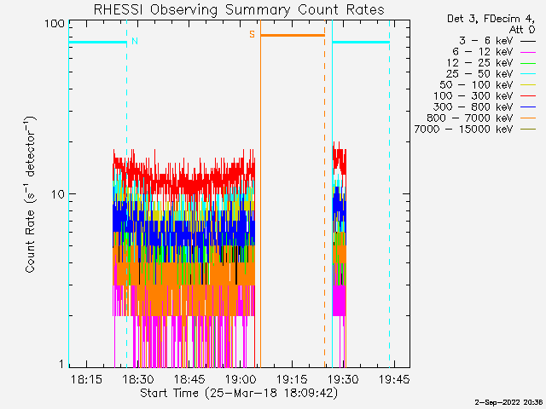The width and height of the screenshot is (546, 409).
Task: Click the 'Det 3, FDecim 4,' legend header
Action: click(491, 19)
